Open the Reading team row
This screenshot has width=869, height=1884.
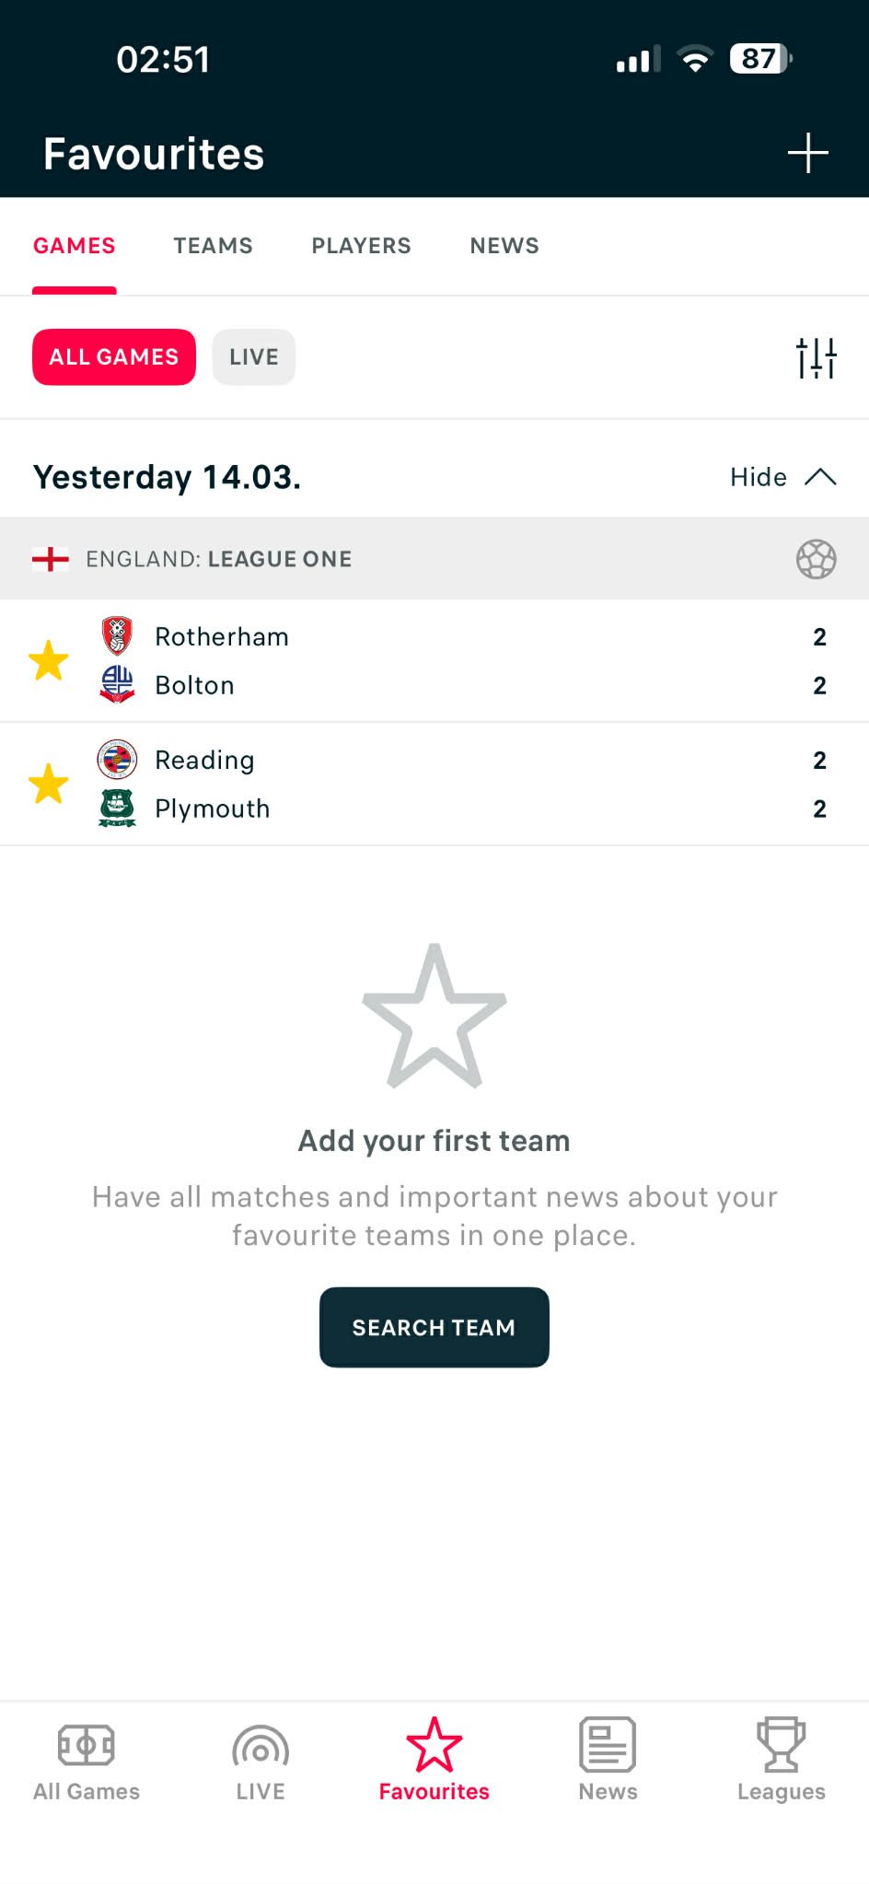point(204,761)
